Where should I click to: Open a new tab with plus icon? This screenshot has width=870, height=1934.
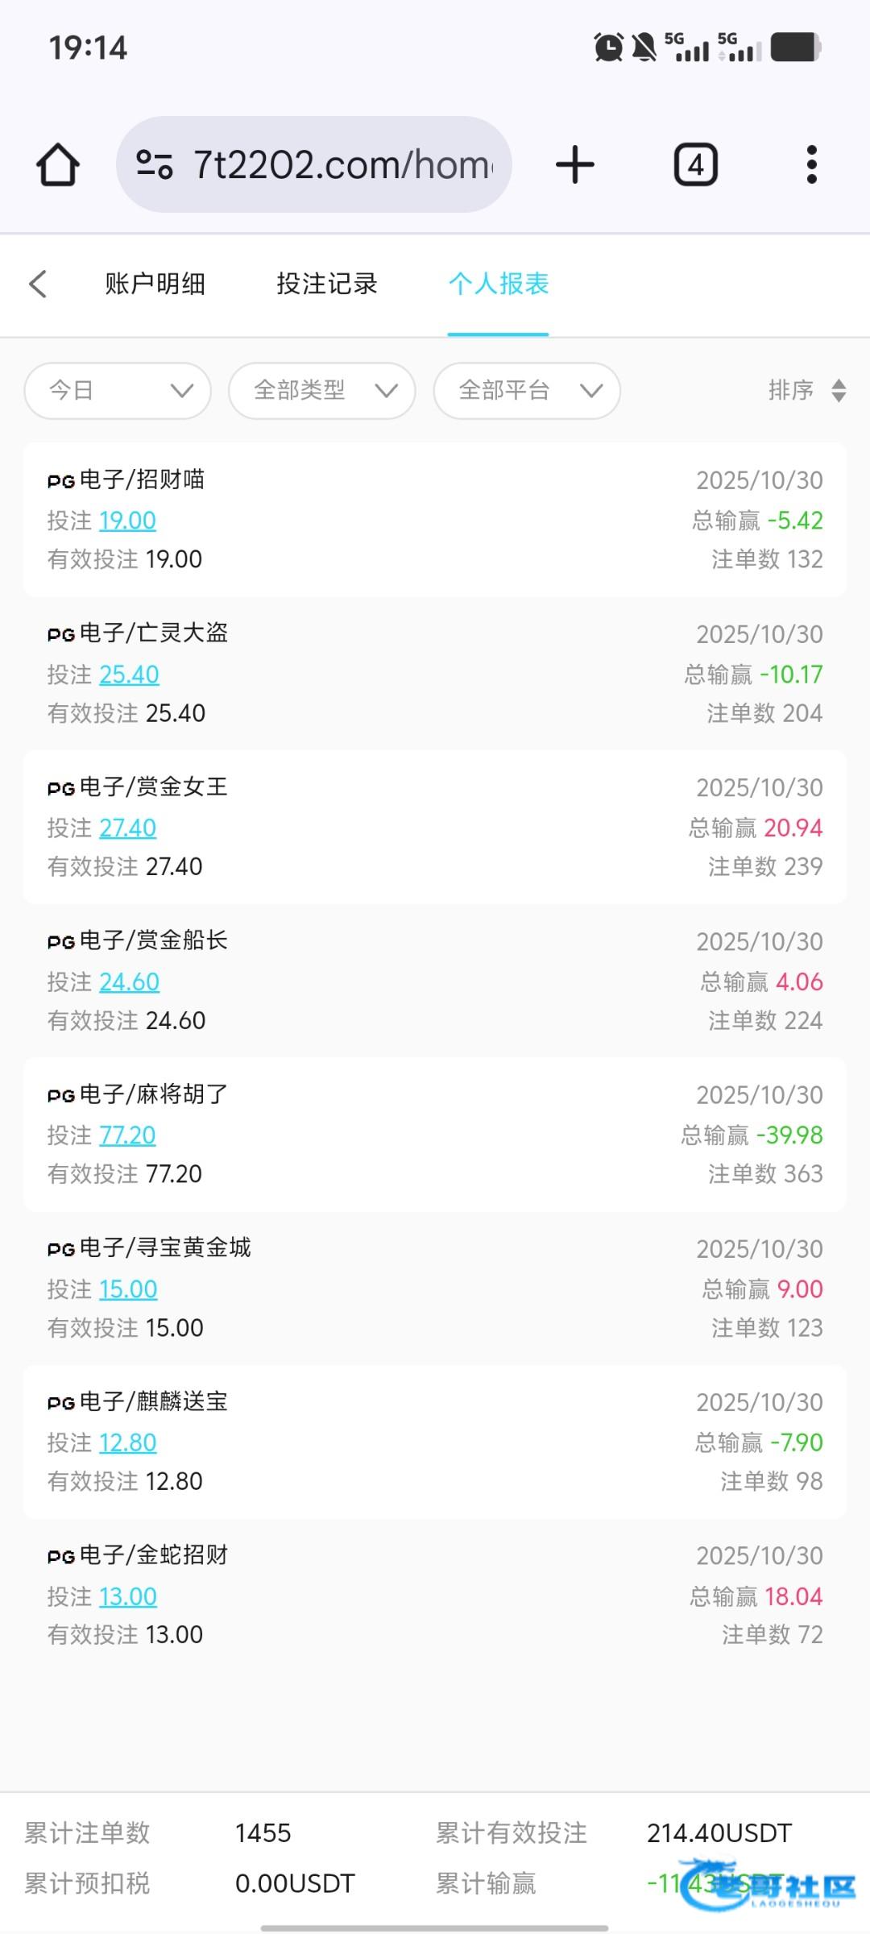point(575,165)
